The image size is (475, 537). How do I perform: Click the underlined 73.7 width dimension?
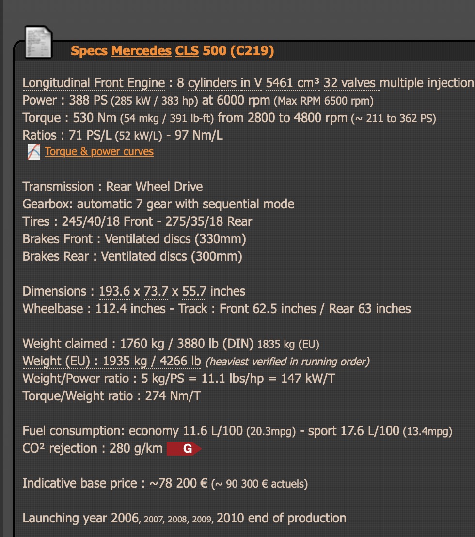pos(156,291)
